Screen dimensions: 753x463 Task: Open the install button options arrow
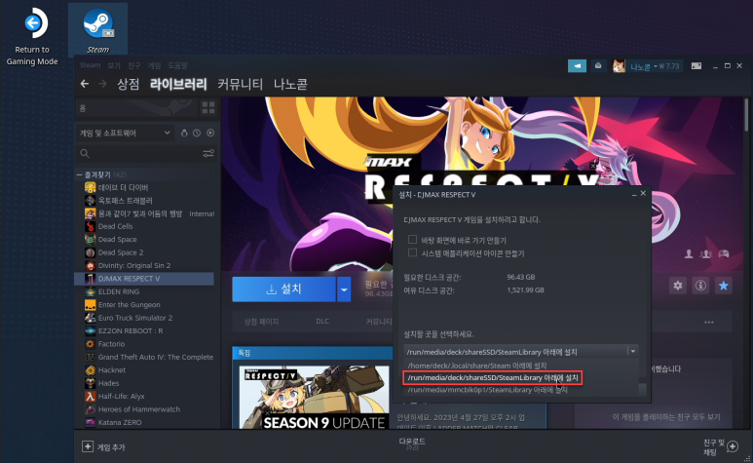point(344,289)
